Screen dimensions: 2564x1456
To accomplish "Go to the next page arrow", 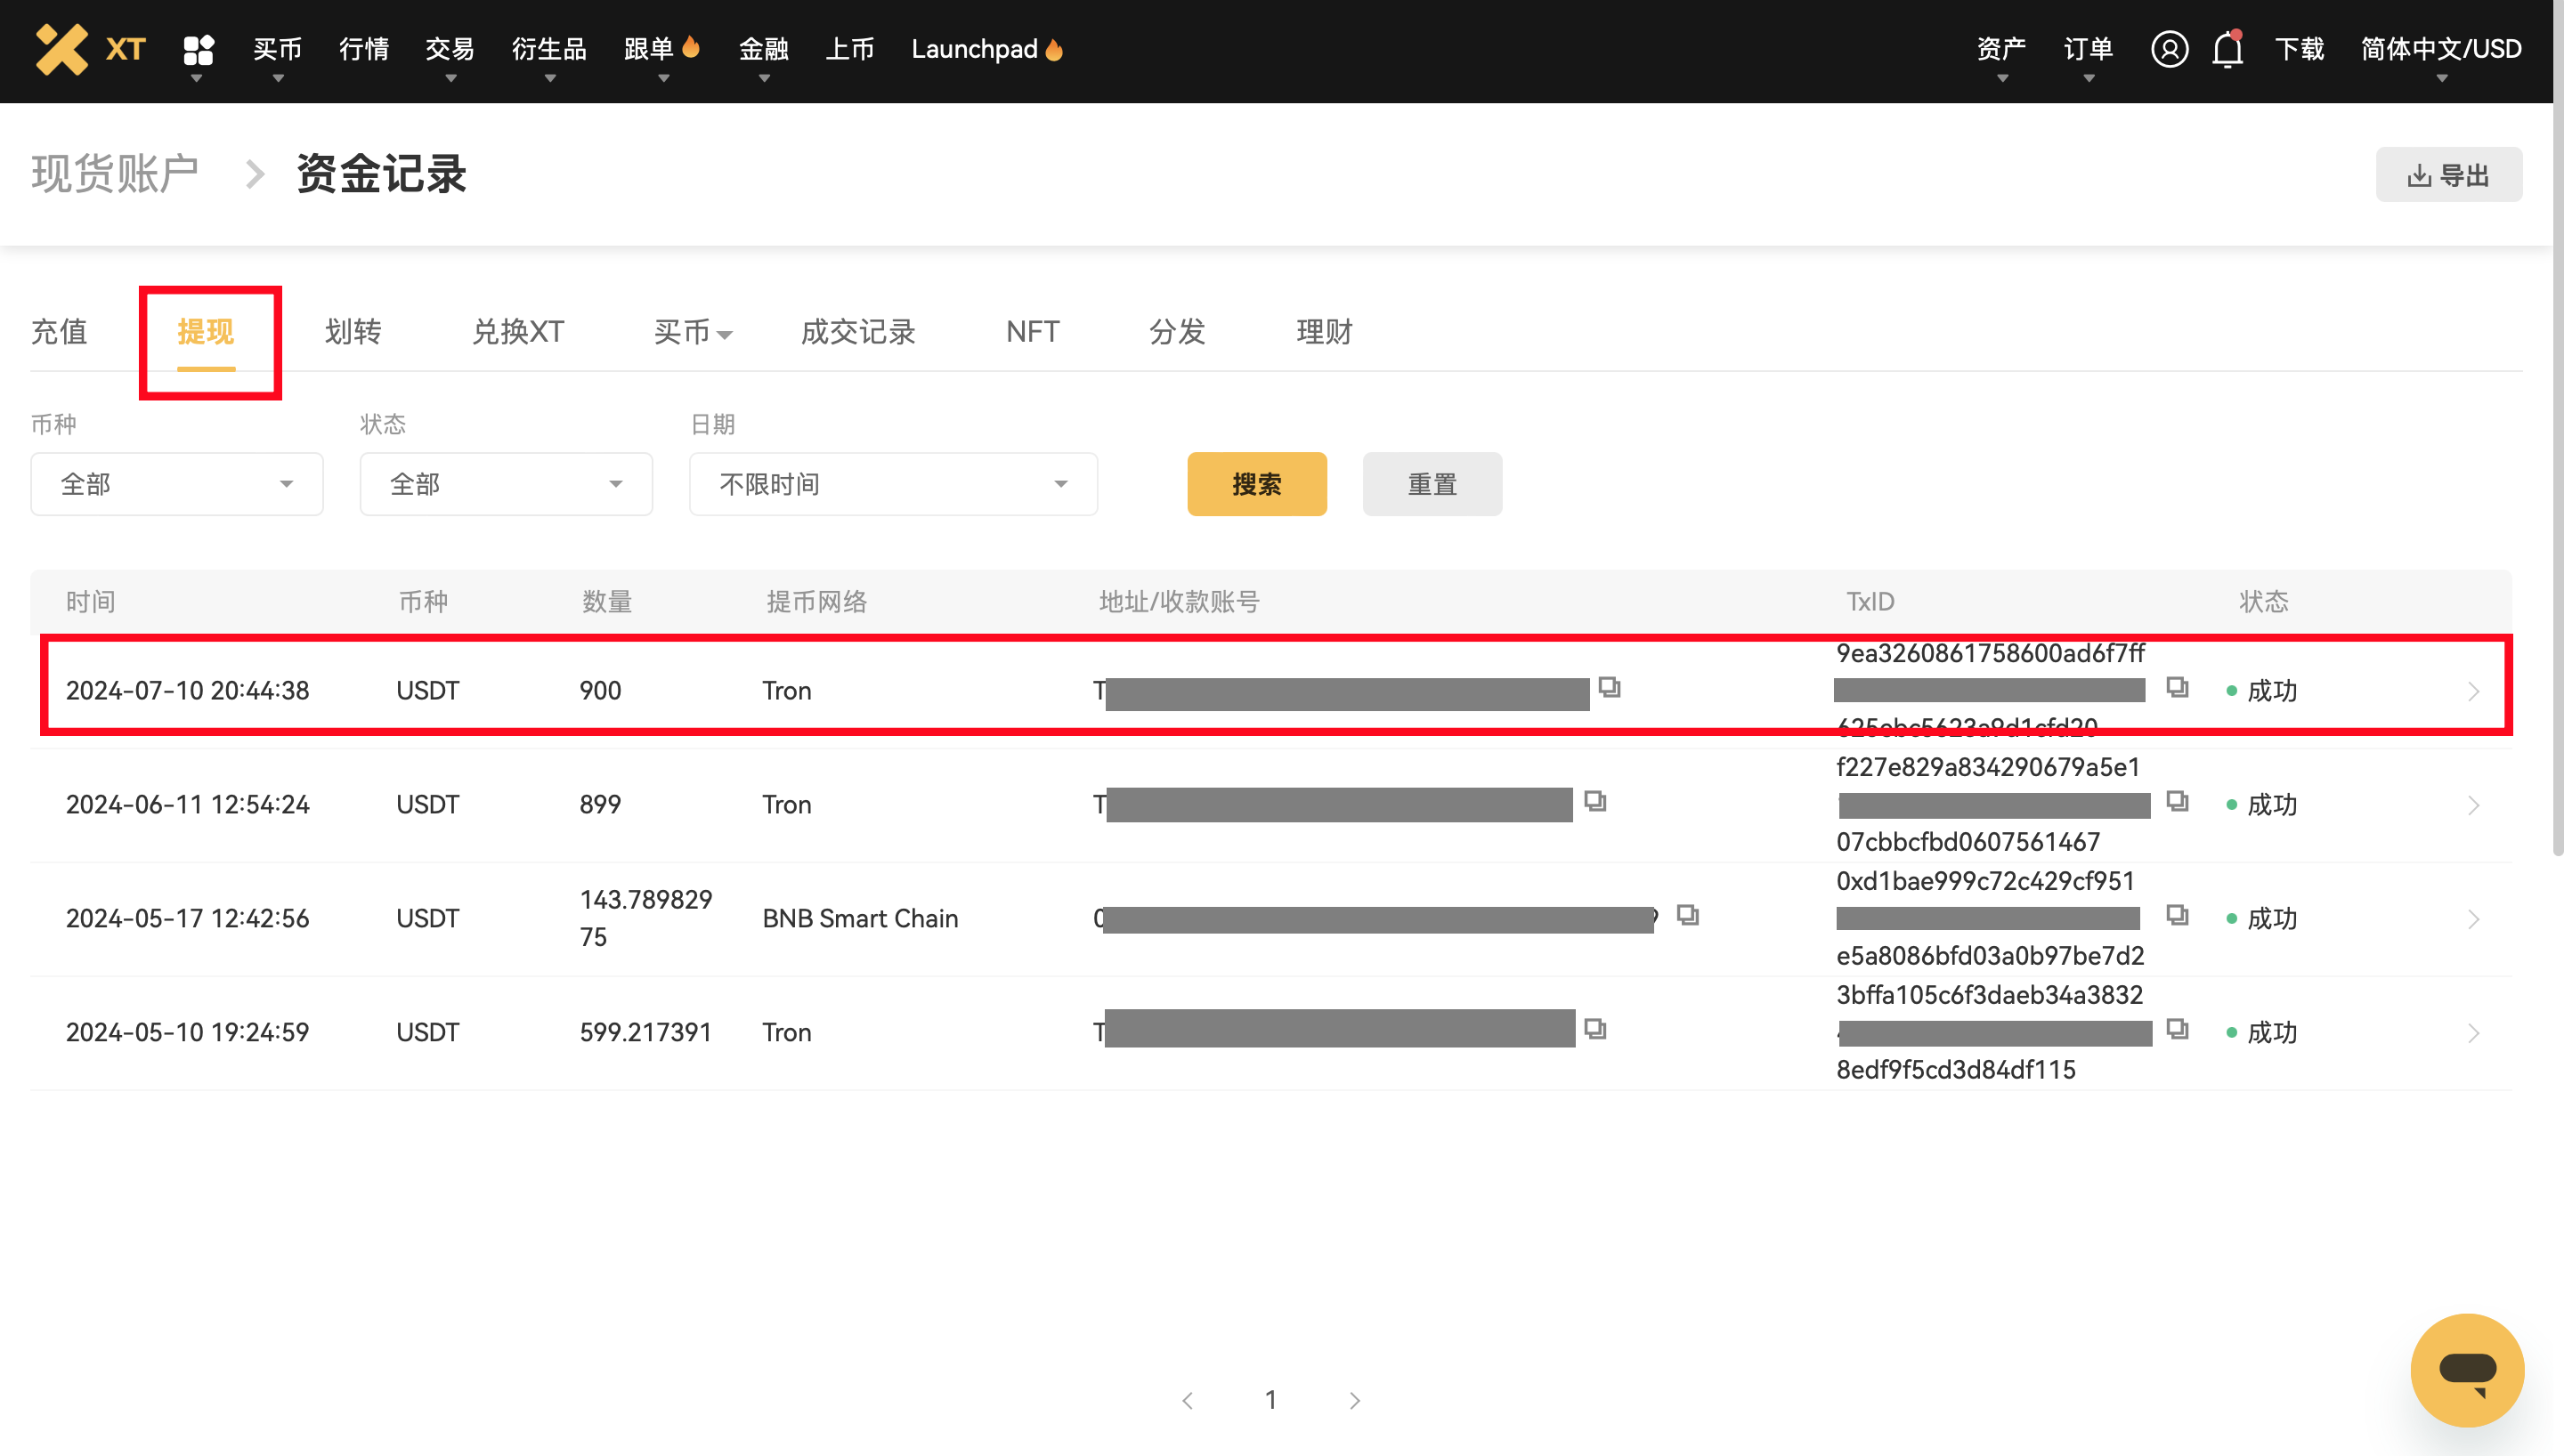I will click(1354, 1400).
